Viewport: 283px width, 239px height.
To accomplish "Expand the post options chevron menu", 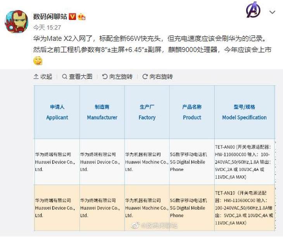I will pos(272,12).
